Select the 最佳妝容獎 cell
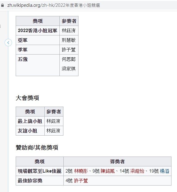 point(40,181)
